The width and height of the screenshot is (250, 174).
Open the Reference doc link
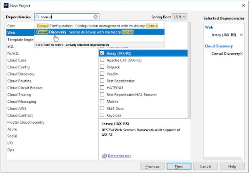[x=119, y=156]
